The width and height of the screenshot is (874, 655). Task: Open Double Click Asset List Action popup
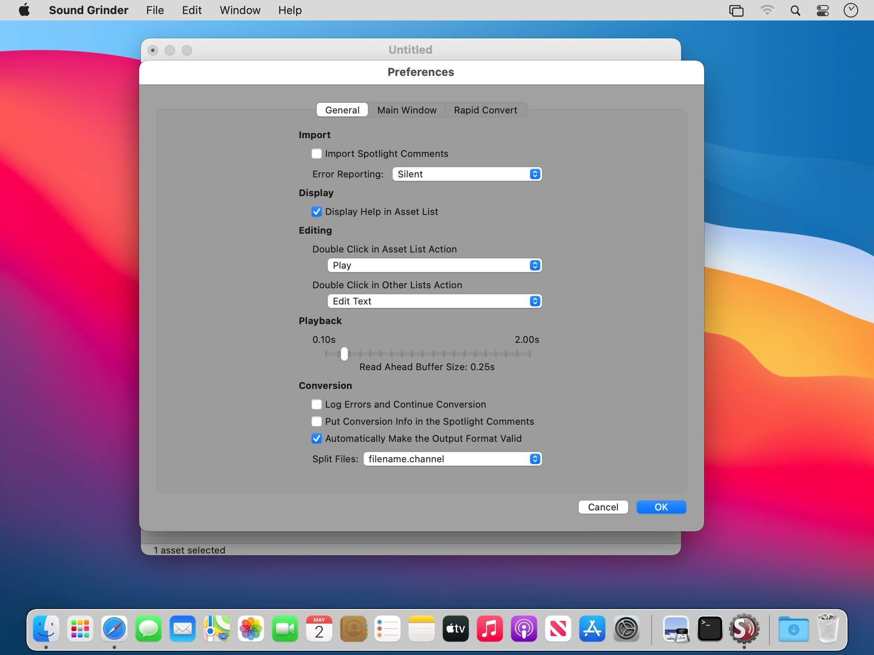pyautogui.click(x=434, y=265)
